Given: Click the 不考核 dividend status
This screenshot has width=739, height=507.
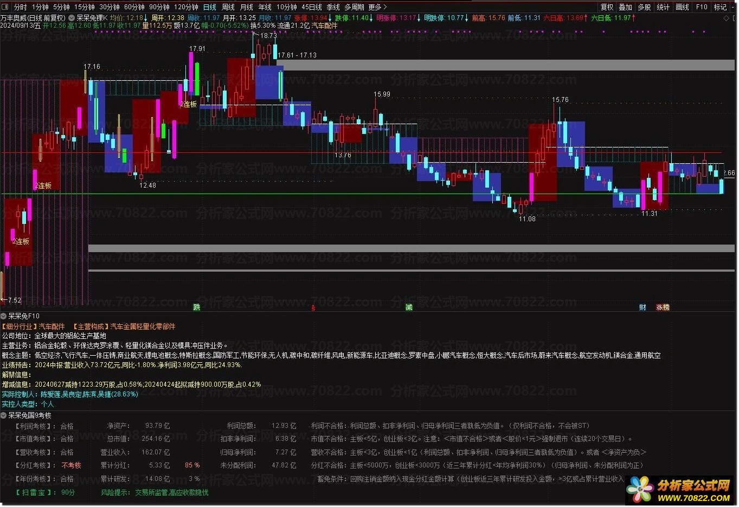Looking at the screenshot, I should point(71,465).
